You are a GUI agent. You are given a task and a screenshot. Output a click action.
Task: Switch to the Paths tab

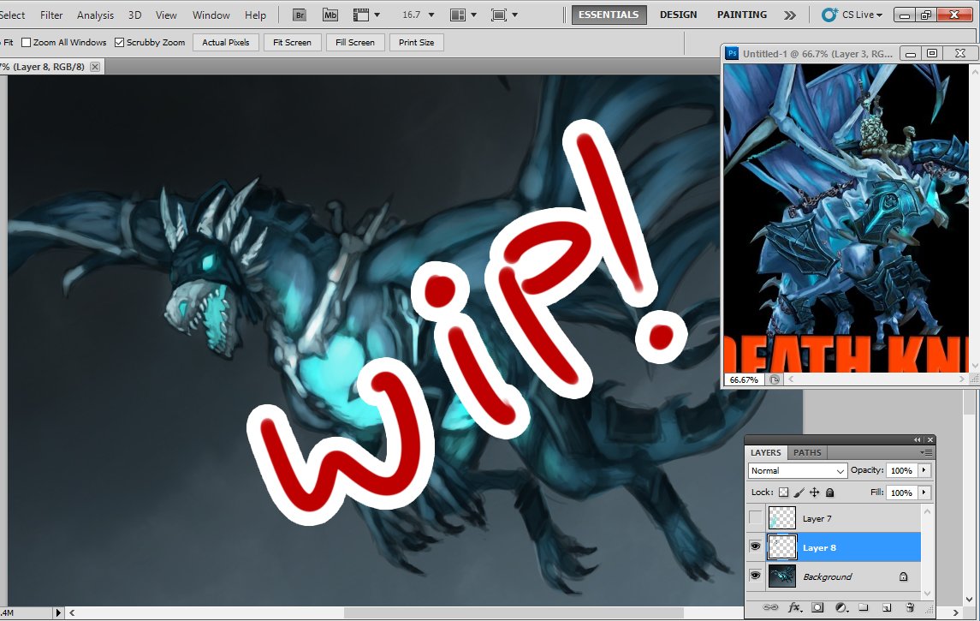tap(807, 452)
